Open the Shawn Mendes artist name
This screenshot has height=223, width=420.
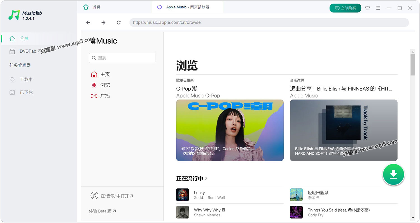coord(207,215)
